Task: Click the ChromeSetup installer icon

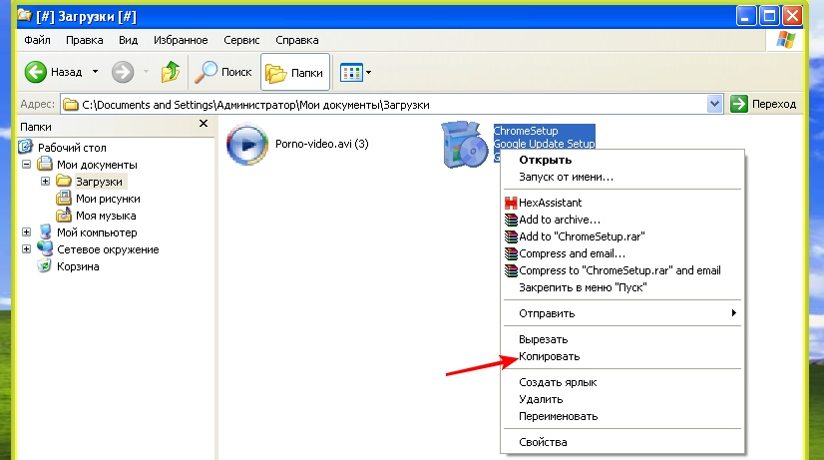Action: [x=464, y=144]
